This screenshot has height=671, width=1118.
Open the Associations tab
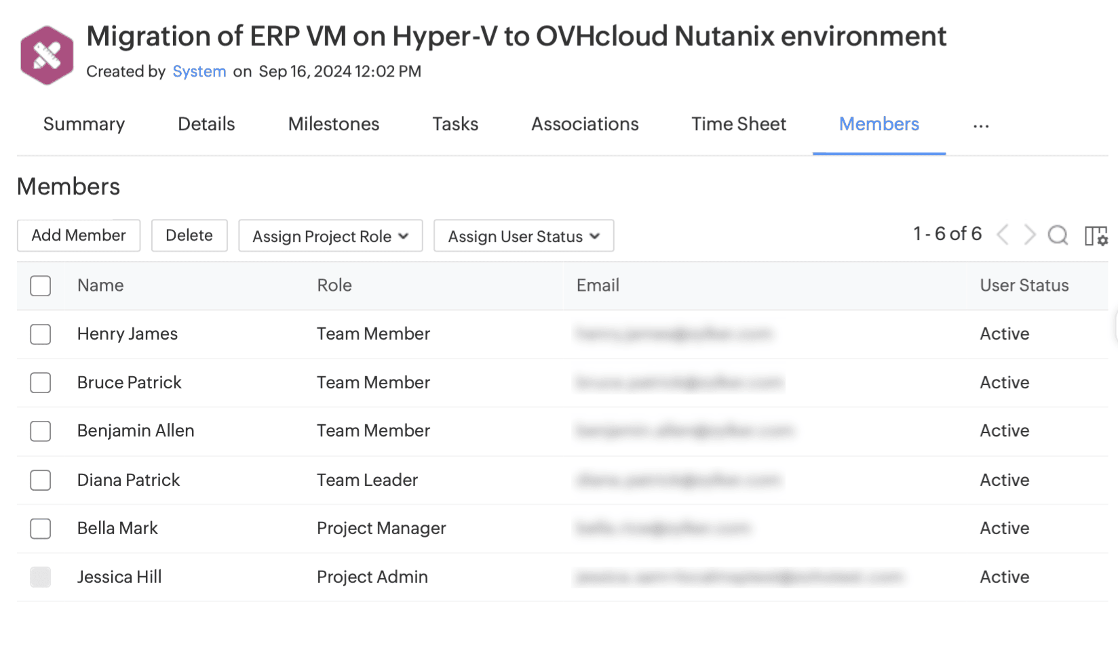click(x=584, y=124)
